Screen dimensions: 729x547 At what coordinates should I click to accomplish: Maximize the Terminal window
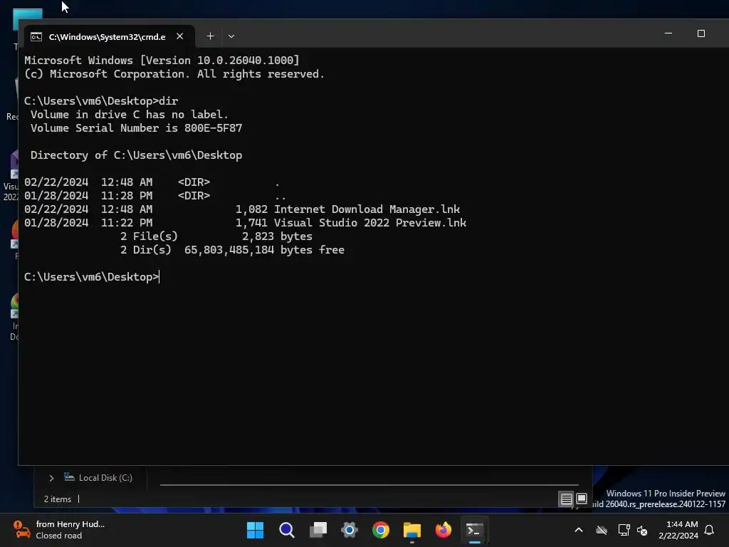pos(701,33)
